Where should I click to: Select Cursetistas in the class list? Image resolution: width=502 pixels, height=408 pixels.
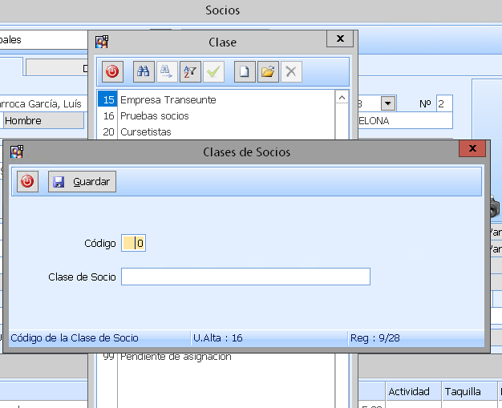tap(145, 132)
